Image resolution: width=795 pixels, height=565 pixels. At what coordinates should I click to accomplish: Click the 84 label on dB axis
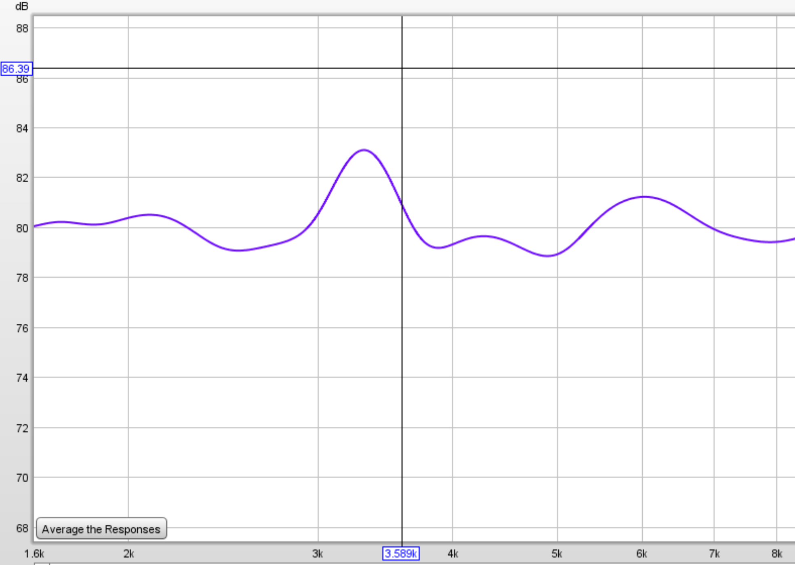point(22,128)
